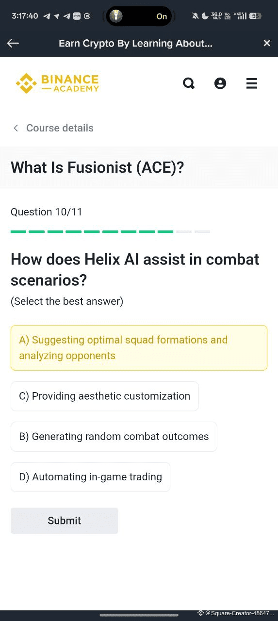
Task: Click the quiz progress bar's last segment
Action: pos(202,232)
